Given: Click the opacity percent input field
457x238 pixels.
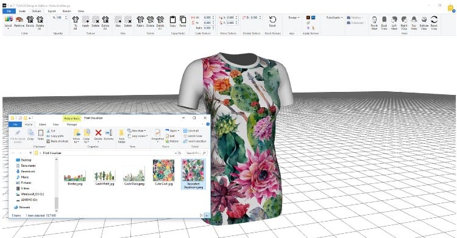Looking at the screenshot, I should coord(60,18).
